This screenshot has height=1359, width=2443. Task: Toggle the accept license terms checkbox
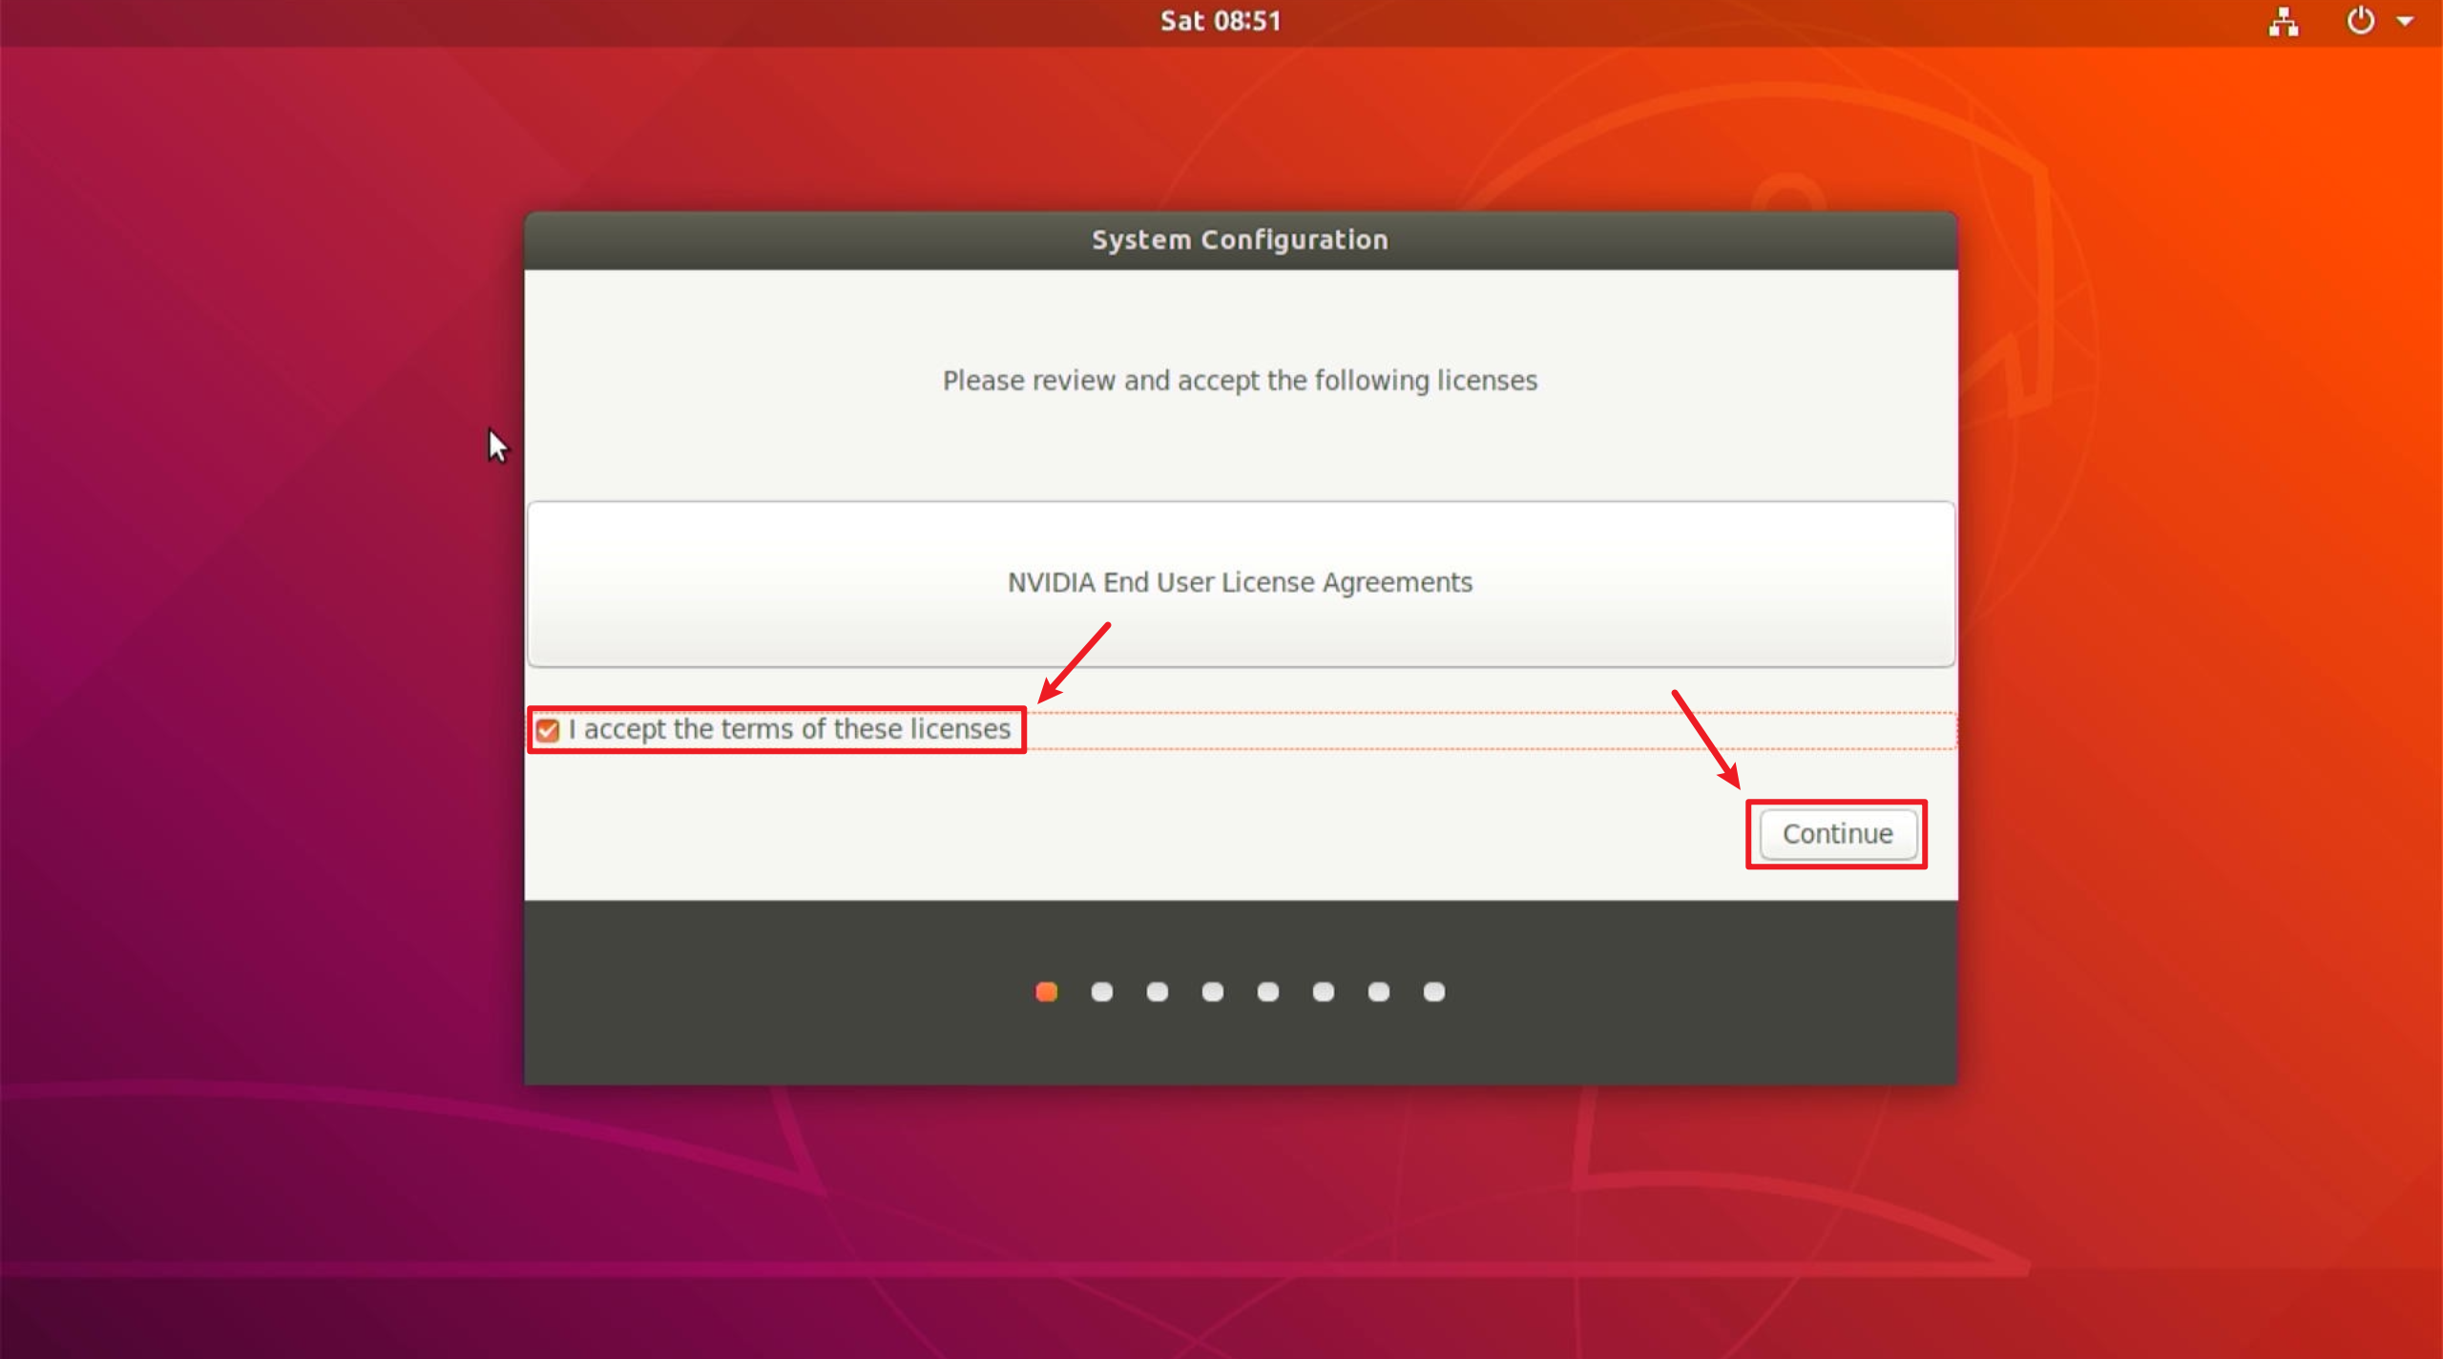[x=547, y=730]
